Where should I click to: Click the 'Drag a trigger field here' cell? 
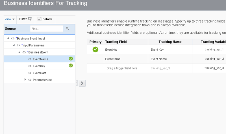[x=126, y=68]
